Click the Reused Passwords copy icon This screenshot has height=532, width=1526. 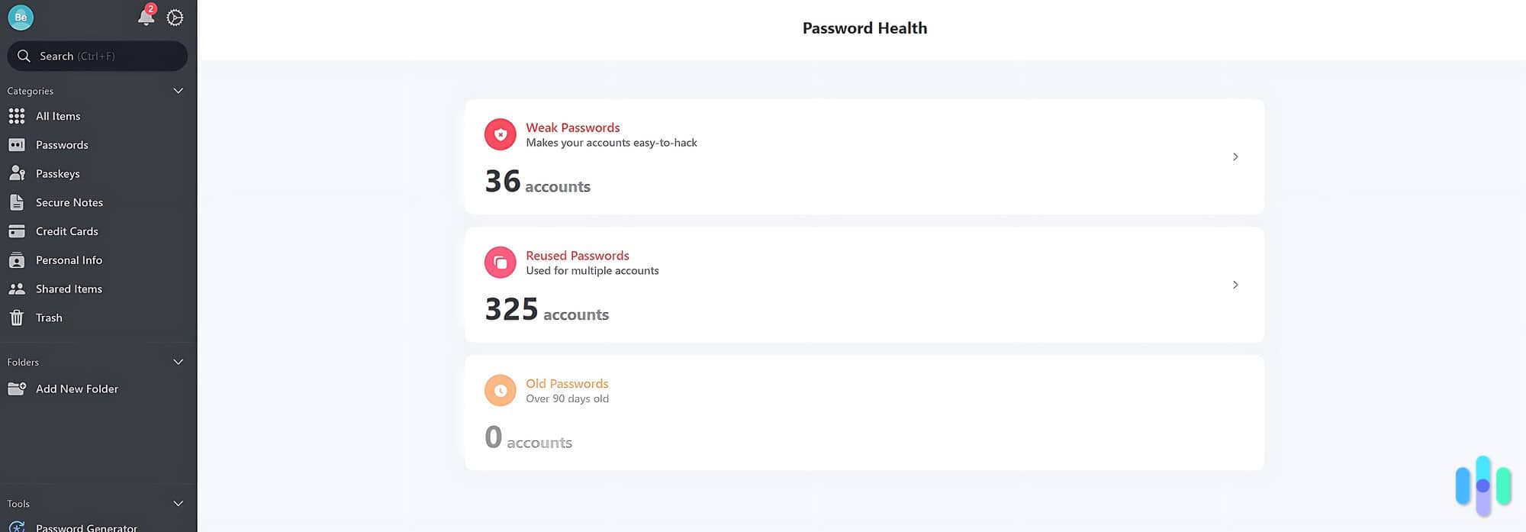tap(500, 262)
